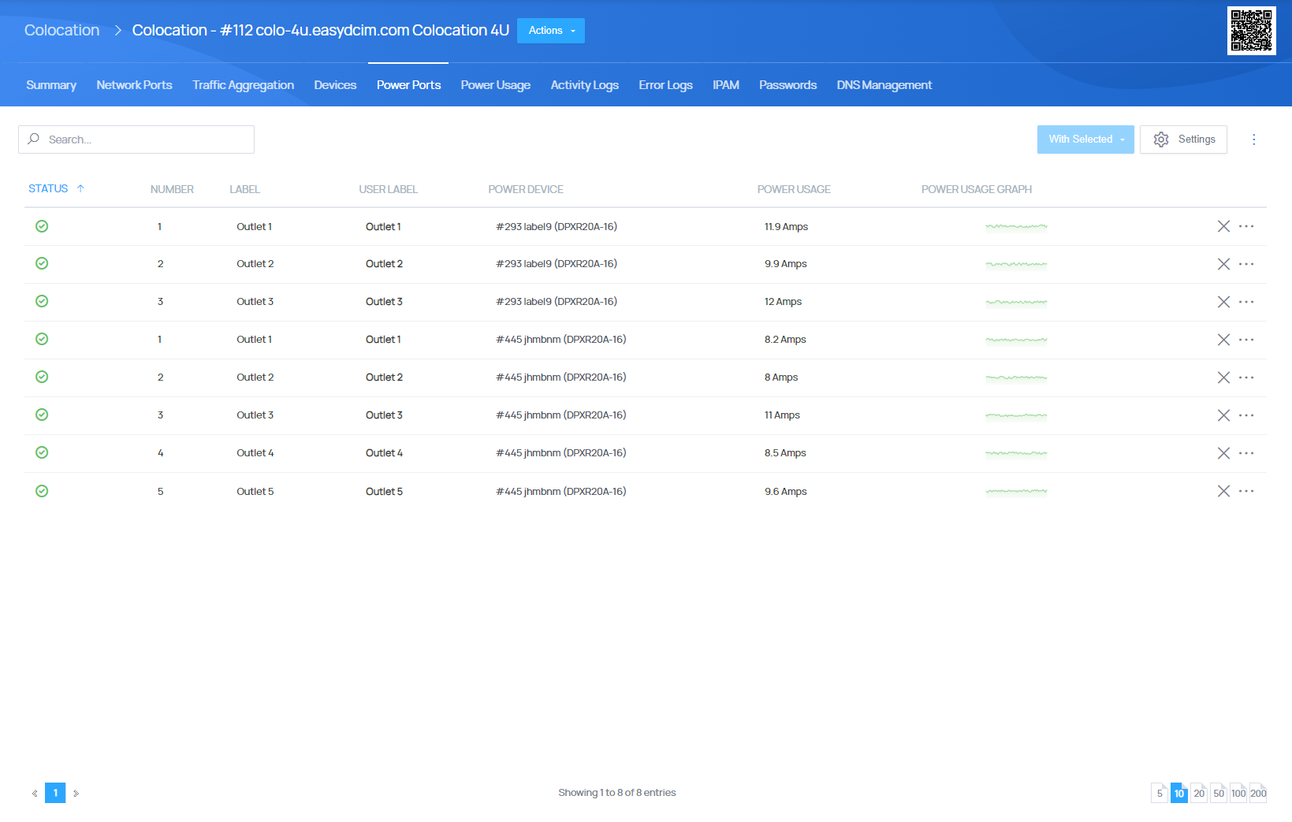Open the DNS Management tab
Image resolution: width=1292 pixels, height=822 pixels.
[884, 85]
